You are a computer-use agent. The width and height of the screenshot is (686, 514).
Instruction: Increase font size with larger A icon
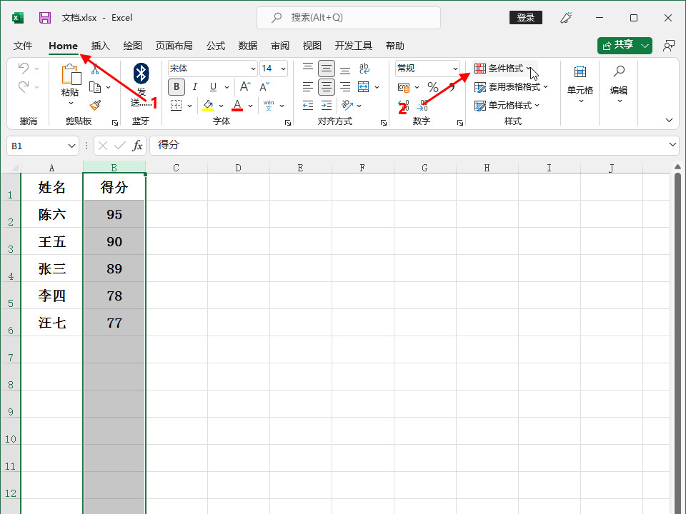(x=245, y=86)
